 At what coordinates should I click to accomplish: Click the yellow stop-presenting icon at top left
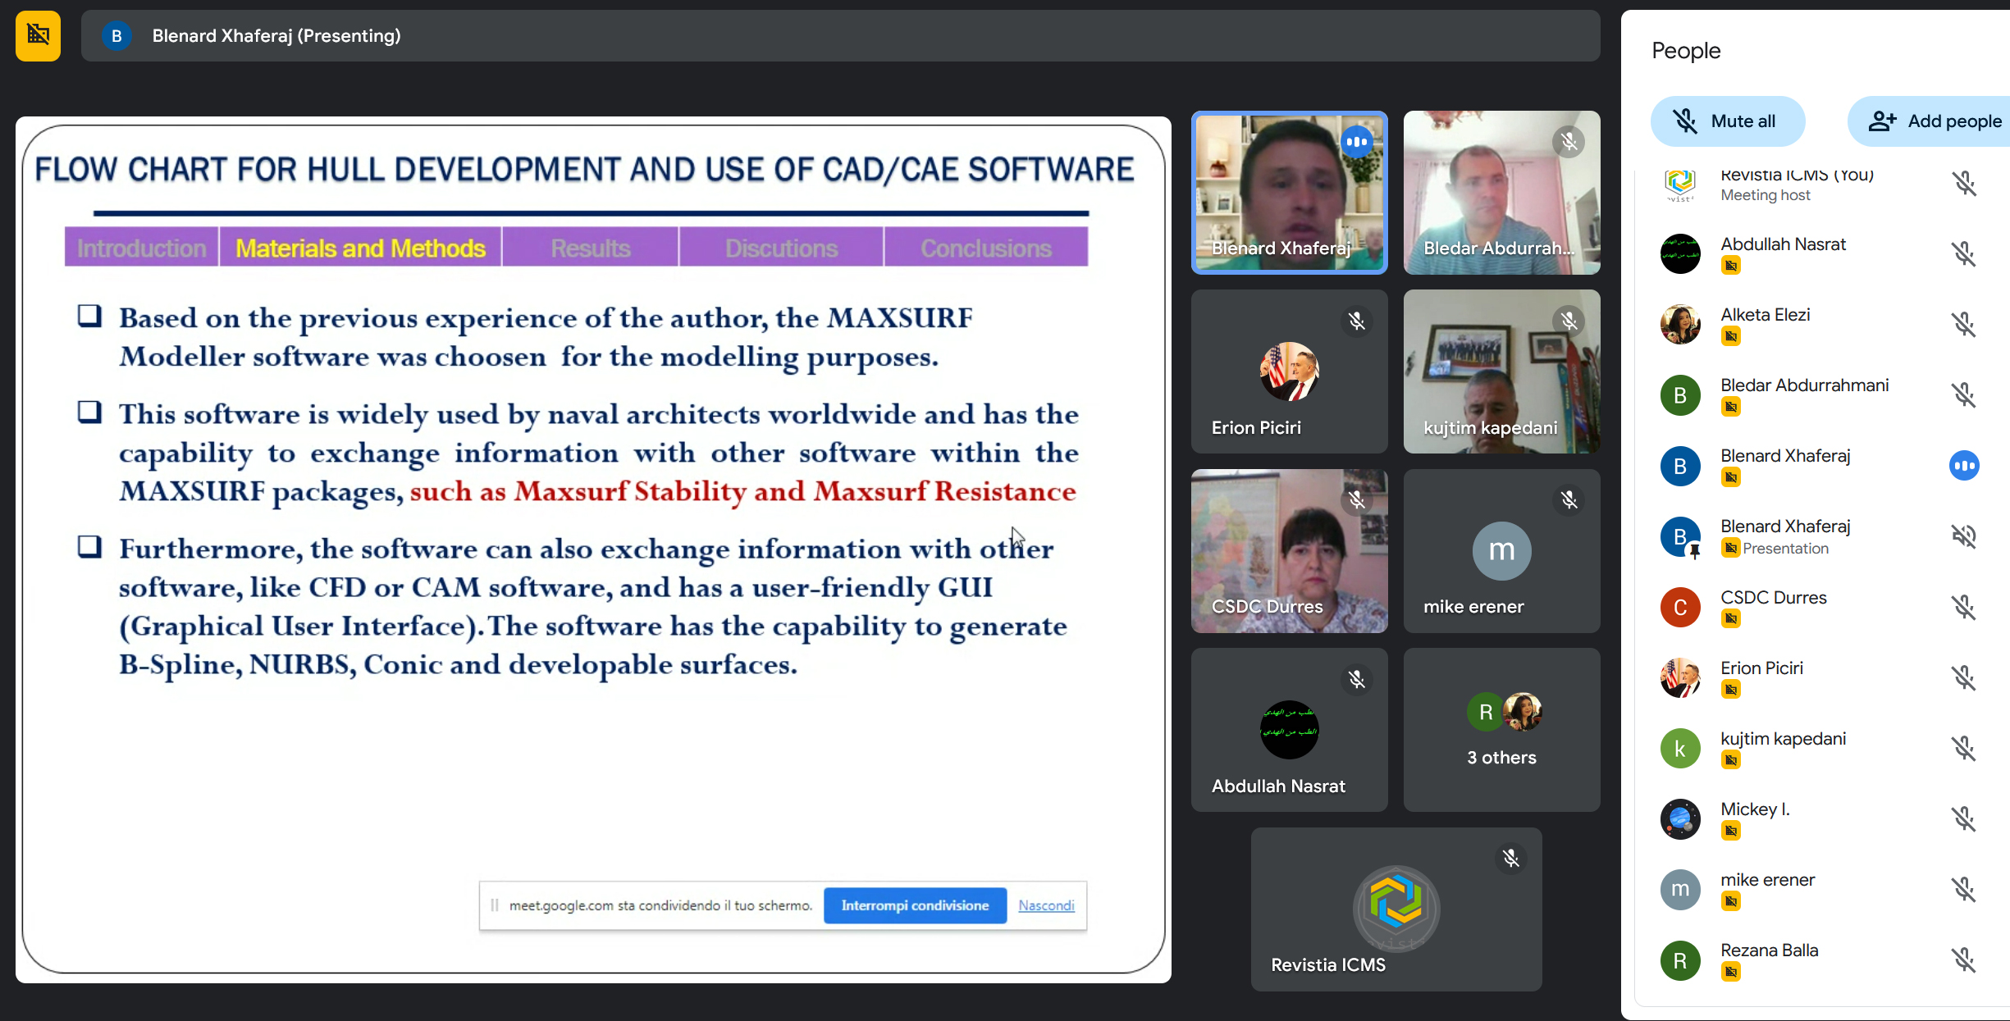pyautogui.click(x=38, y=35)
